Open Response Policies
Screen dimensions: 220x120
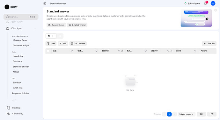[x=20, y=93]
